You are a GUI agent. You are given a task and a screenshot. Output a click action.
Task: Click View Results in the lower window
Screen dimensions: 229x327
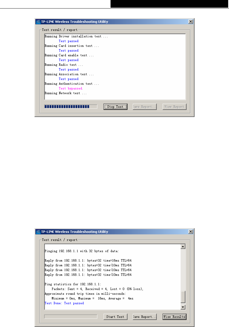pos(174,317)
